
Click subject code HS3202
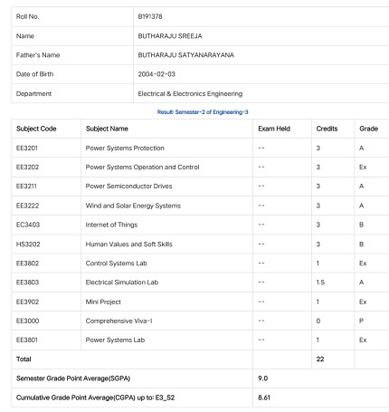pyautogui.click(x=28, y=244)
